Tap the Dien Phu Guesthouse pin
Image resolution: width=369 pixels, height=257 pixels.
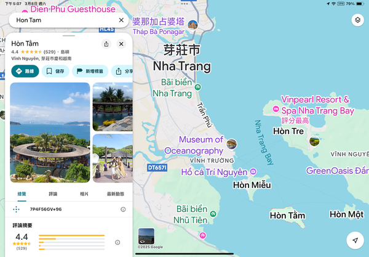(25, 11)
